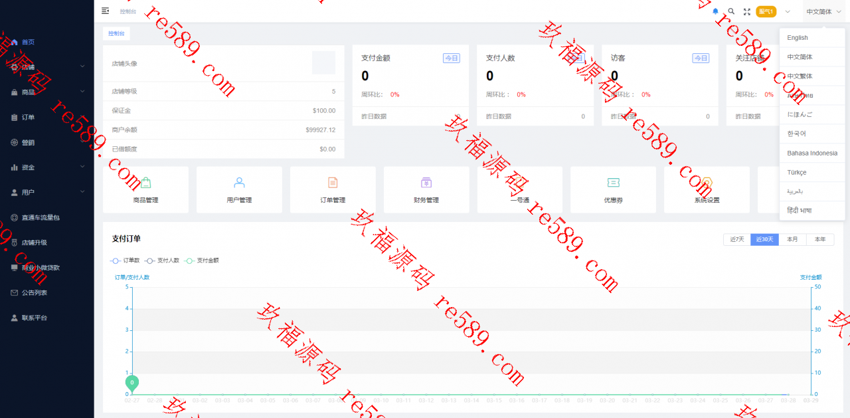Viewport: 850px width, 418px height.
Task: Choose Arabic from the language list
Action: (x=812, y=191)
